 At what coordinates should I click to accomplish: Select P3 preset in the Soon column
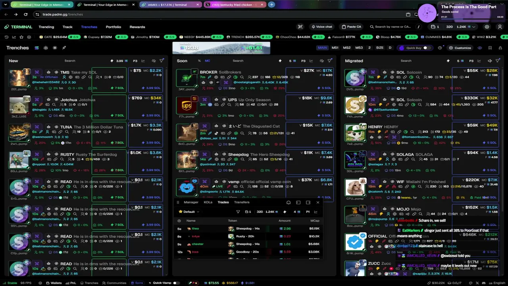pyautogui.click(x=303, y=61)
